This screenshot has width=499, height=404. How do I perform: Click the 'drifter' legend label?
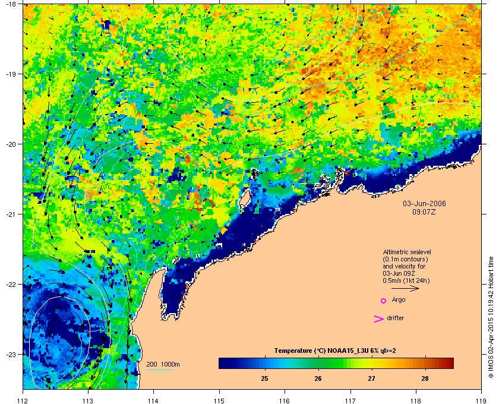tap(395, 318)
